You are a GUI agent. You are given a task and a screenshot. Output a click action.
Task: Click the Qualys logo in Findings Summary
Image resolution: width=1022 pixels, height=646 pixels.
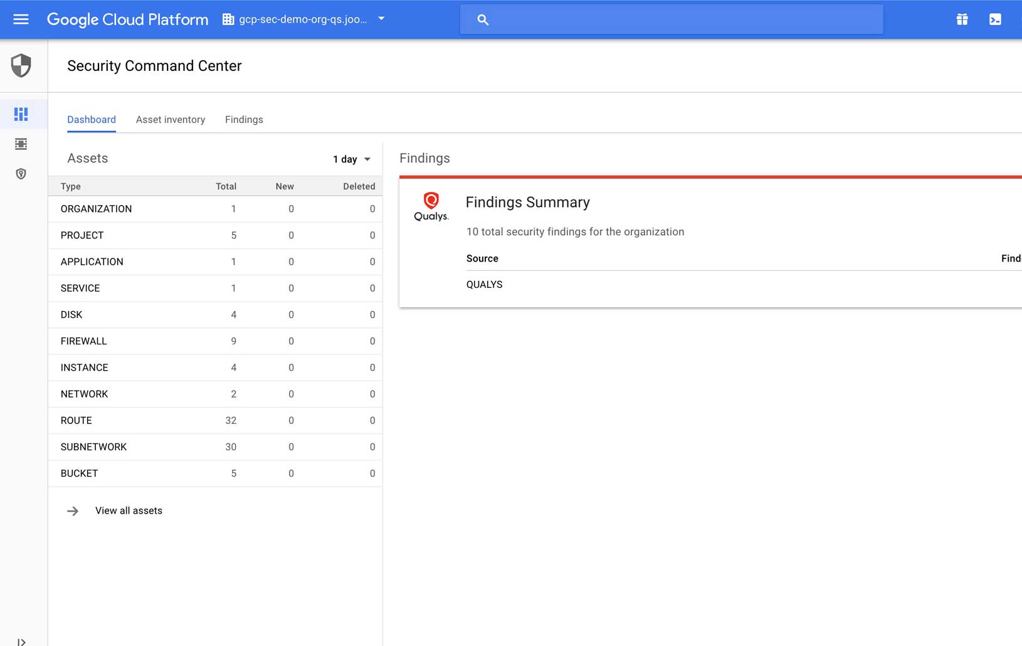click(431, 208)
